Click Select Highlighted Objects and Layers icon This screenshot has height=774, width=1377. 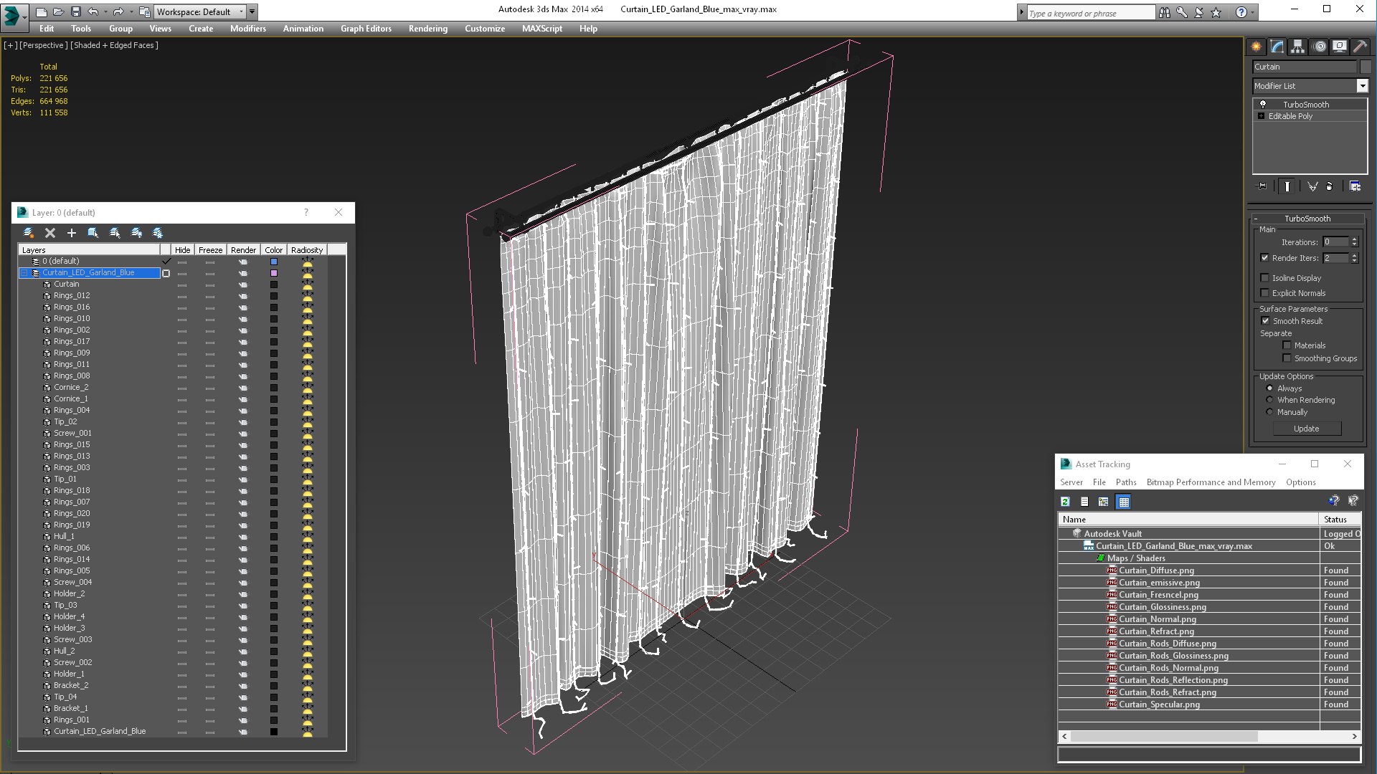pos(93,233)
